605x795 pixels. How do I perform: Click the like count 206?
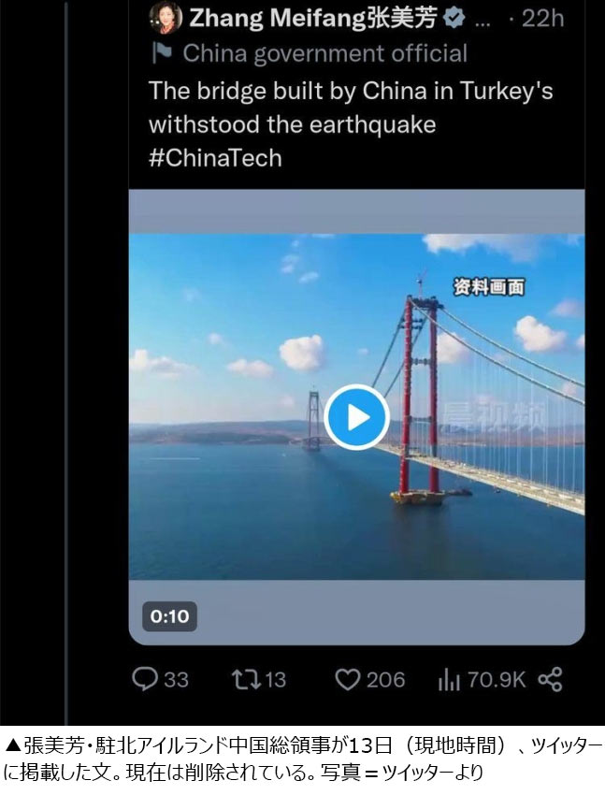(385, 680)
